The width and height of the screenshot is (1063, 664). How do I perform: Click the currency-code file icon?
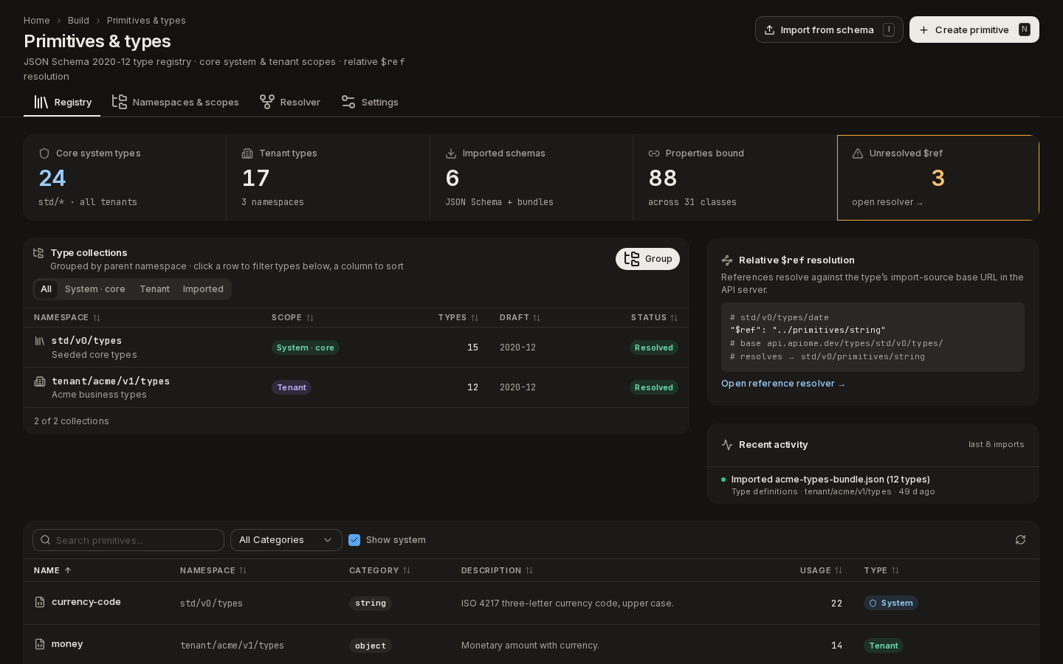click(x=40, y=602)
